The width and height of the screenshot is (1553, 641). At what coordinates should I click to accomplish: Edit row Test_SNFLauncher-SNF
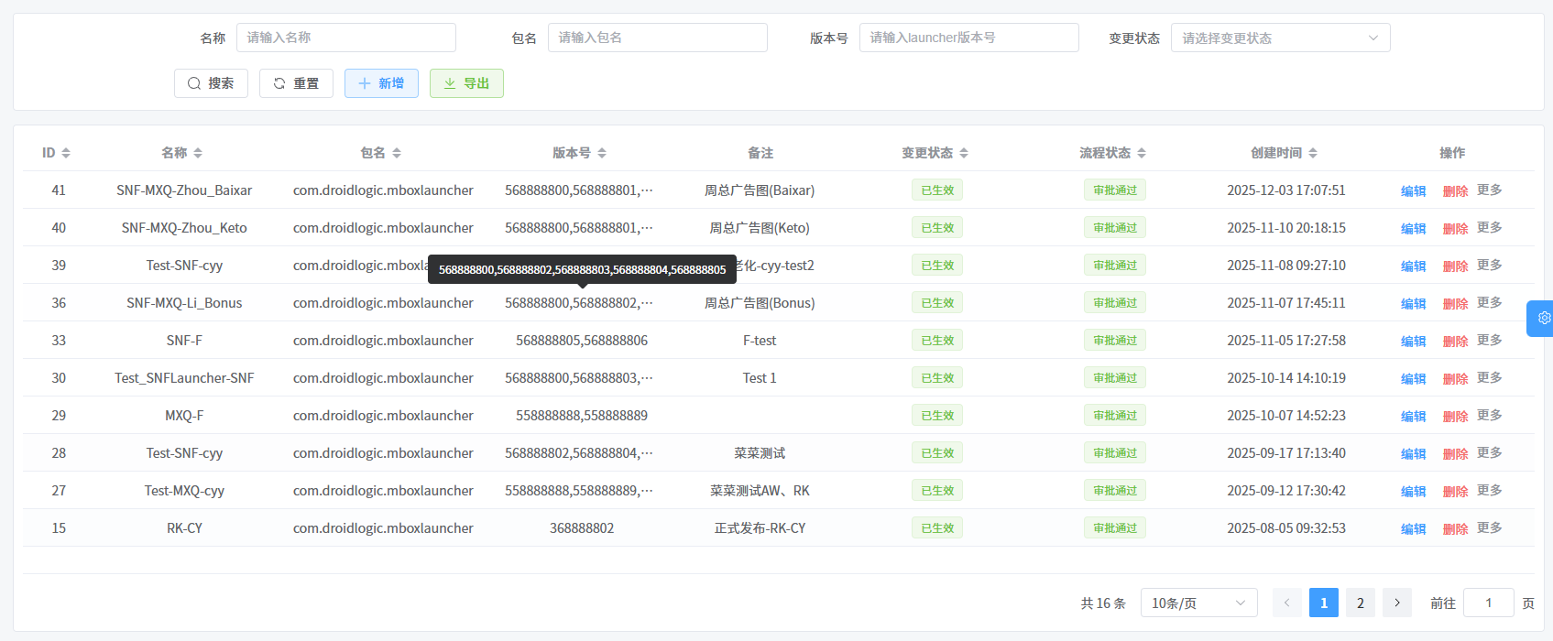[1414, 379]
